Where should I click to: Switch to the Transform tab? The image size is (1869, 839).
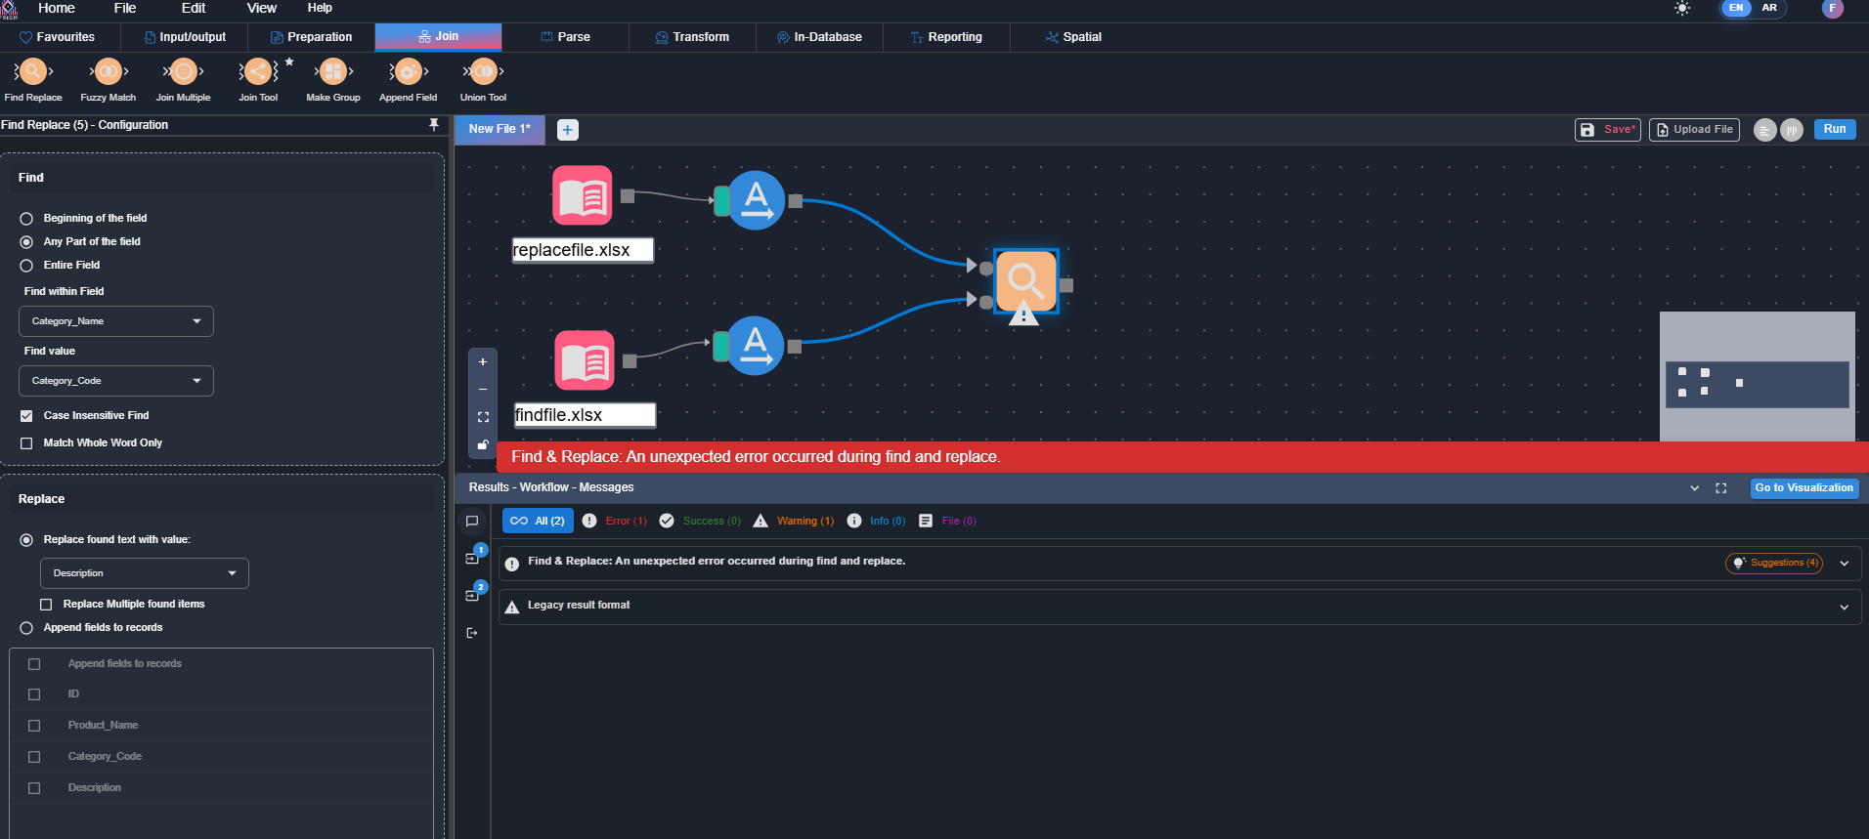tap(692, 37)
